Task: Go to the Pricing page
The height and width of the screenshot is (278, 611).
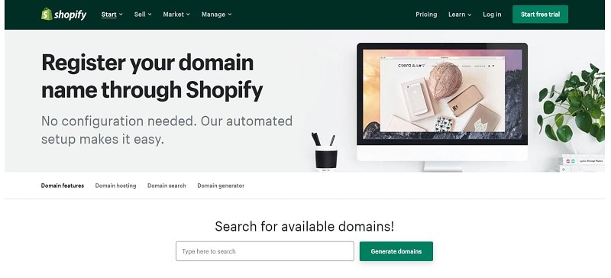Action: (426, 15)
